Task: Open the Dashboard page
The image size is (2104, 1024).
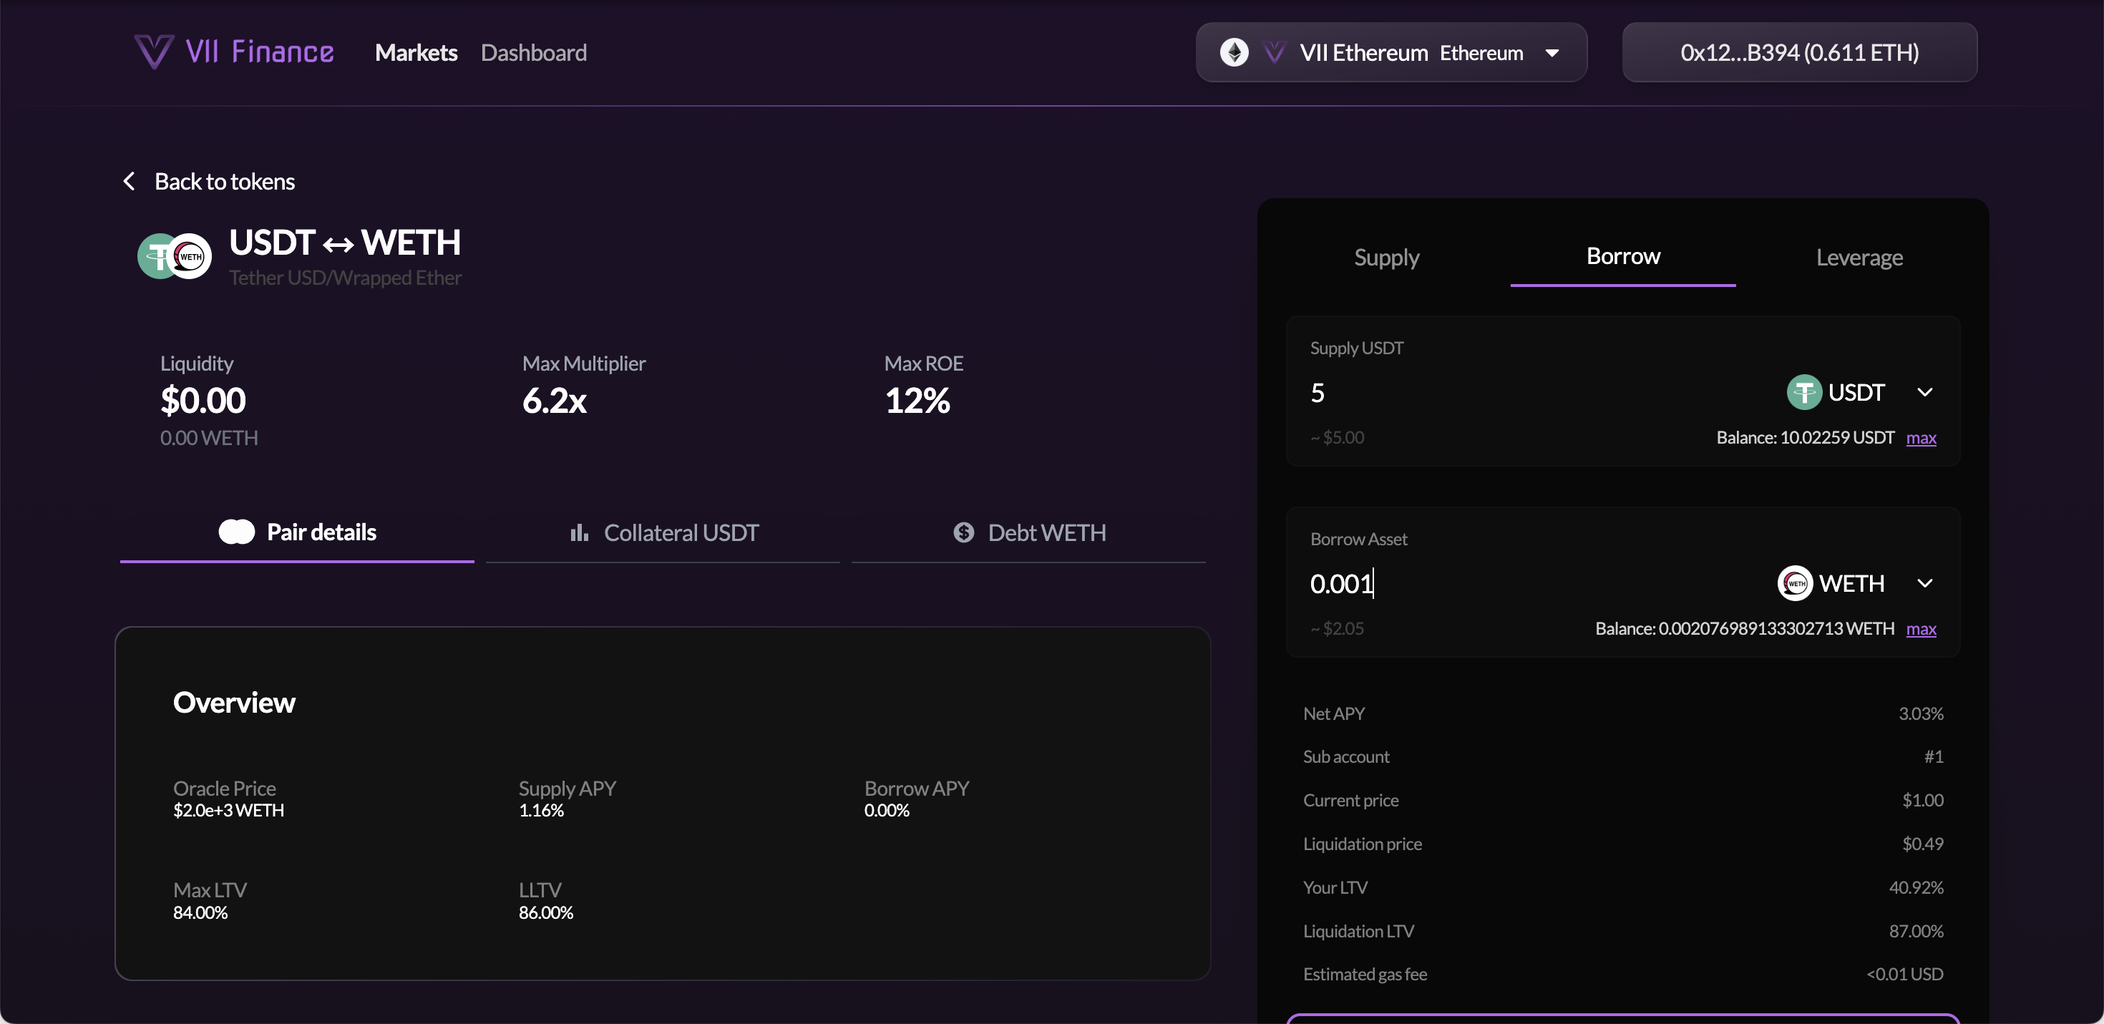Action: (534, 52)
